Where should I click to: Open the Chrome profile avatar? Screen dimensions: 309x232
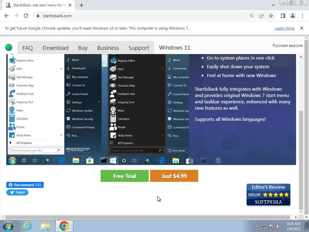tap(293, 16)
